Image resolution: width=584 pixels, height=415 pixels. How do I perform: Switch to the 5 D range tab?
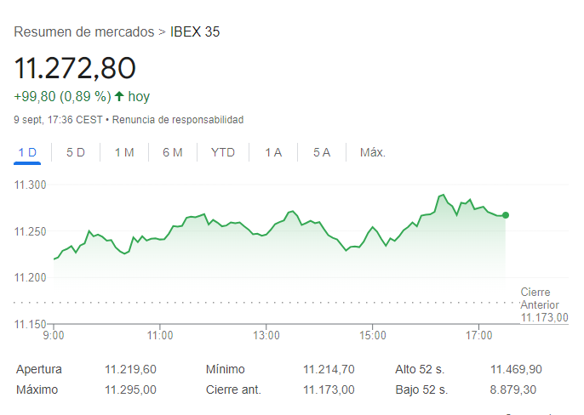(x=76, y=152)
